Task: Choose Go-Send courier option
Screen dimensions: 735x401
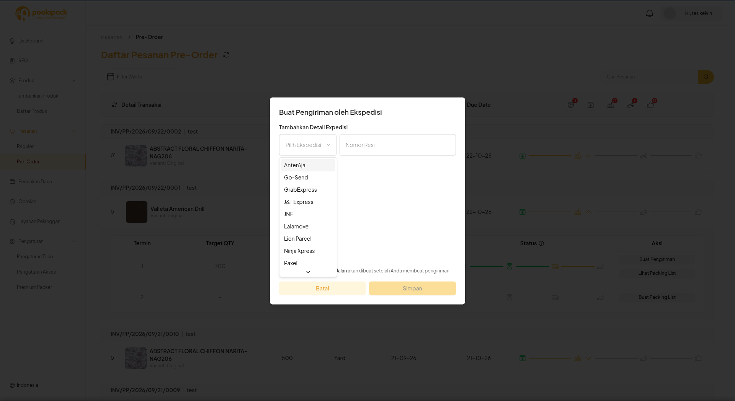Action: click(308, 178)
